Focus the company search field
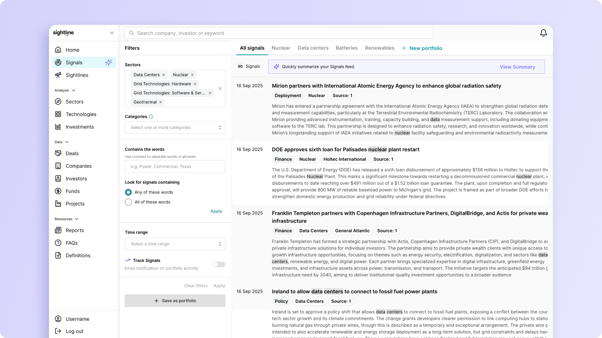The image size is (602, 338). point(279,33)
